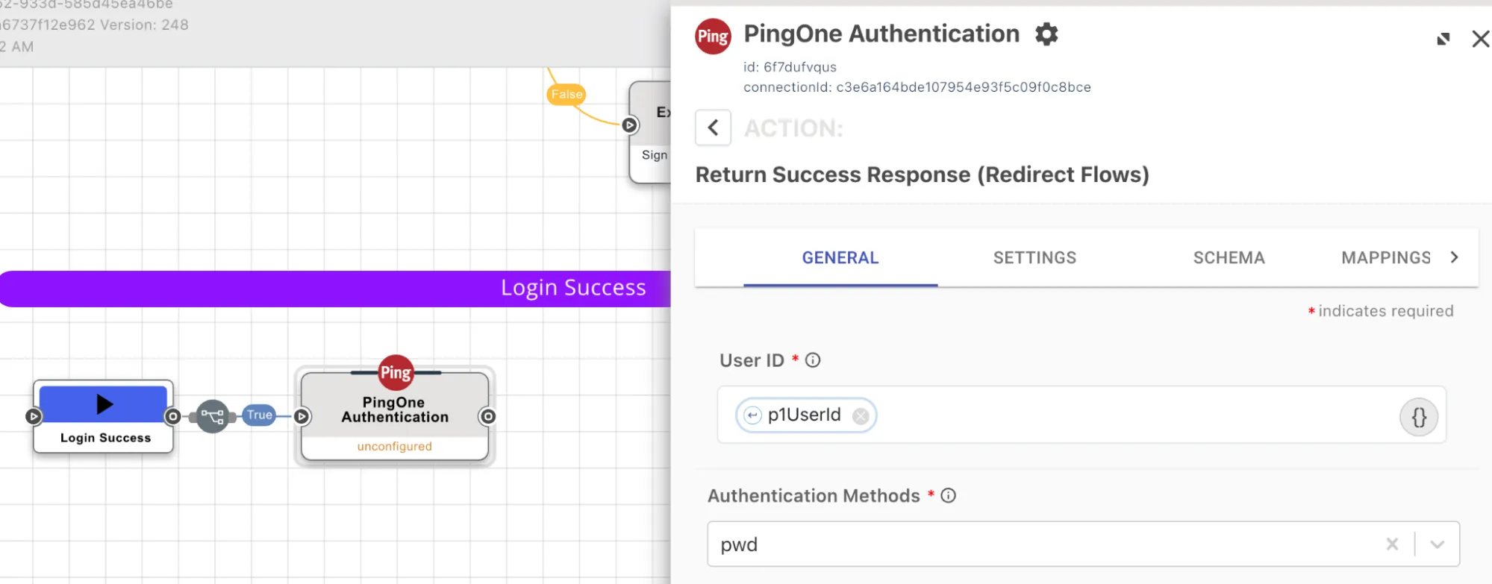Screen dimensions: 1492x584
Task: Switch to the SCHEMA tab
Action: (x=1229, y=258)
